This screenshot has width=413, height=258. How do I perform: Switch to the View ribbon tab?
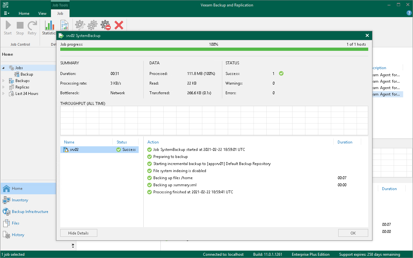pos(42,14)
